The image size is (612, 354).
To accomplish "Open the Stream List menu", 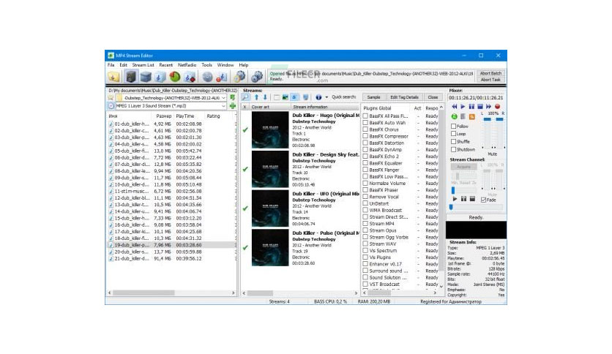I will [143, 64].
